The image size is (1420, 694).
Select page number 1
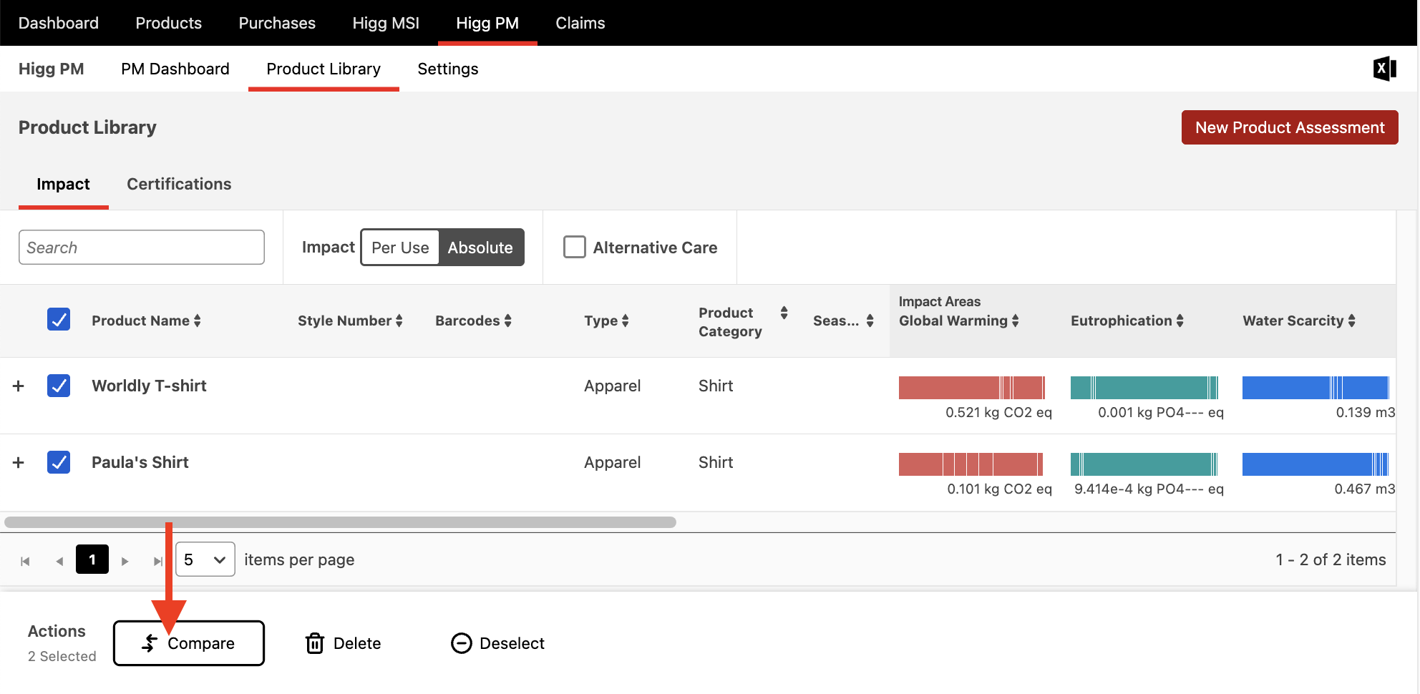coord(92,559)
